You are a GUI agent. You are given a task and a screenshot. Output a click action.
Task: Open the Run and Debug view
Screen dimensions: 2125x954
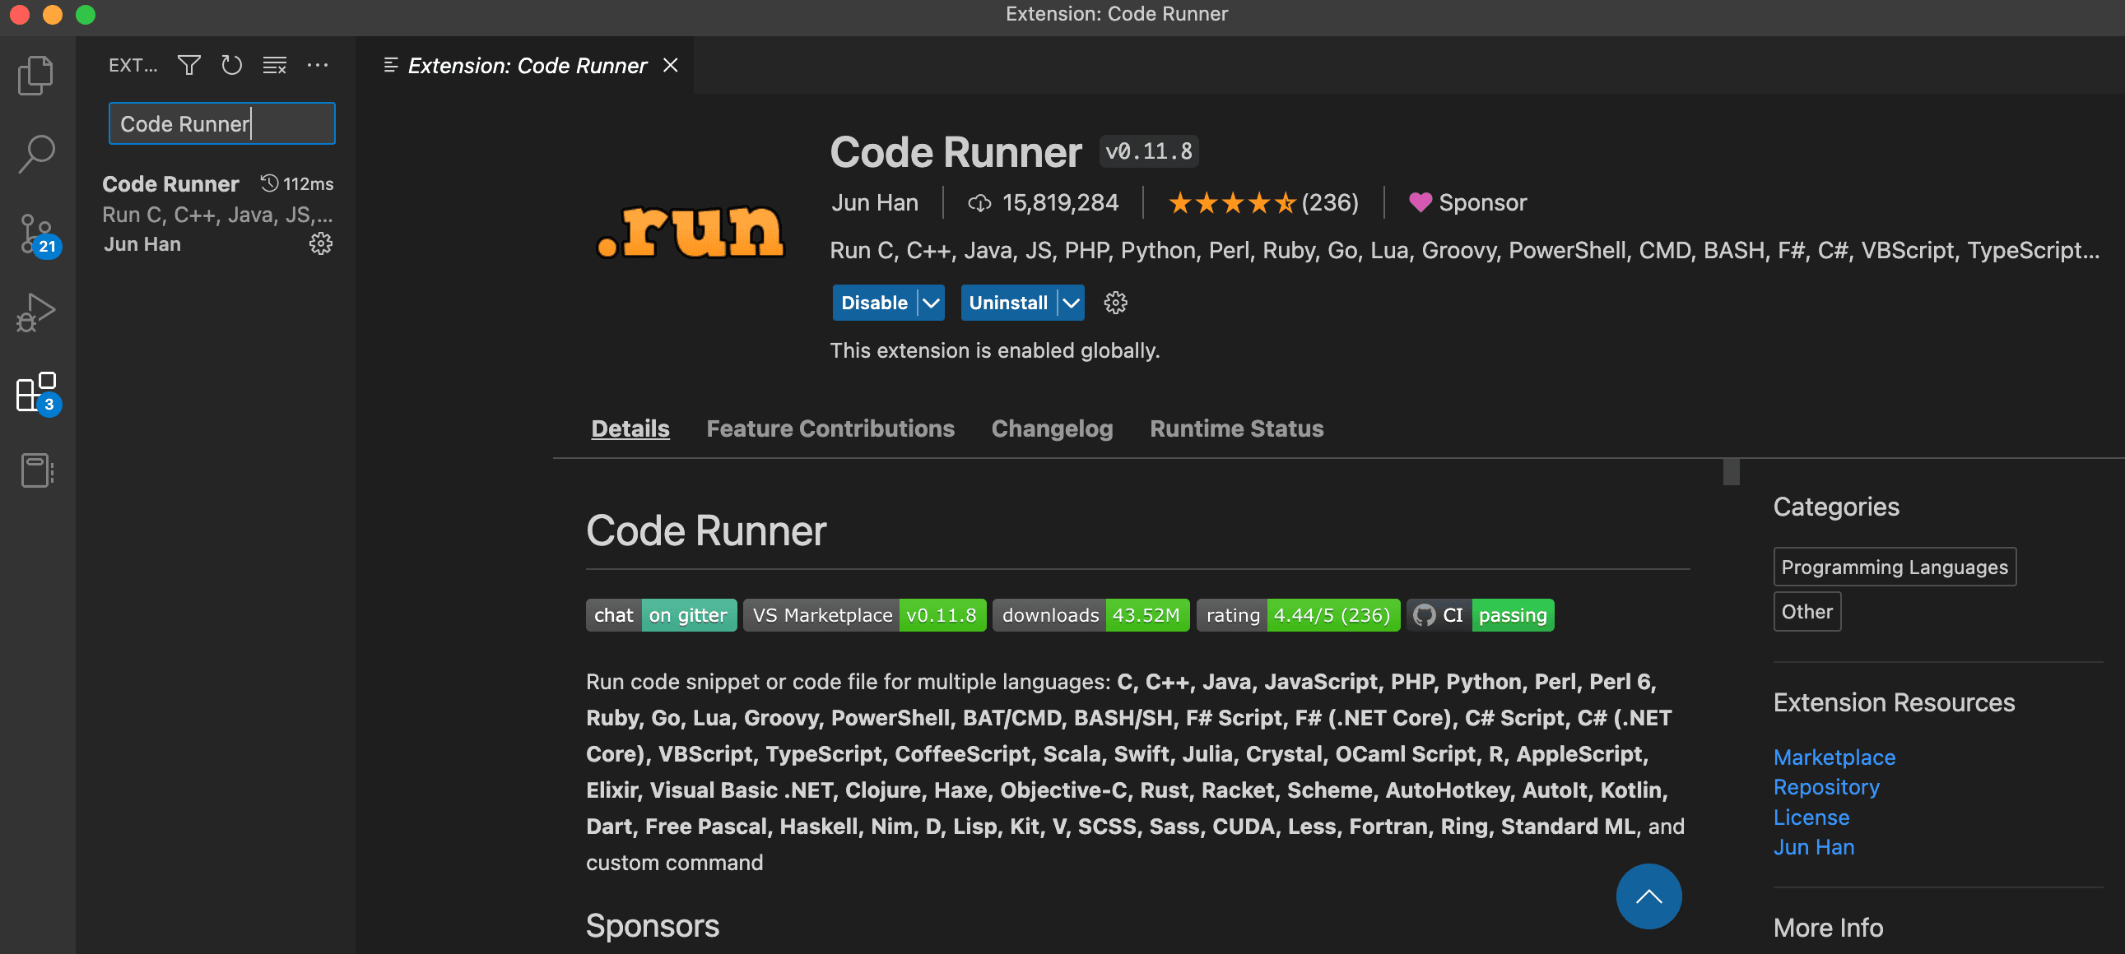[x=36, y=313]
